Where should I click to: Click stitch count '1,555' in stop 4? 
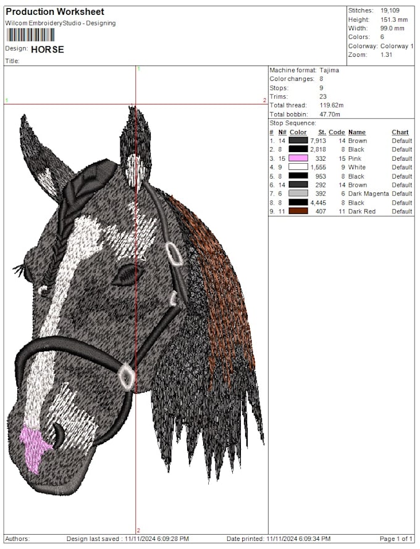(x=318, y=168)
